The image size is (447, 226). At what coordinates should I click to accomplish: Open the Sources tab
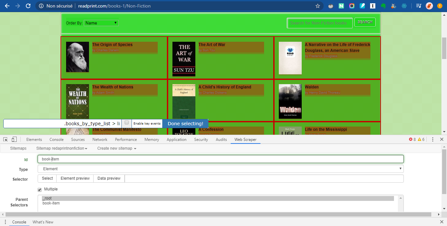pos(78,140)
